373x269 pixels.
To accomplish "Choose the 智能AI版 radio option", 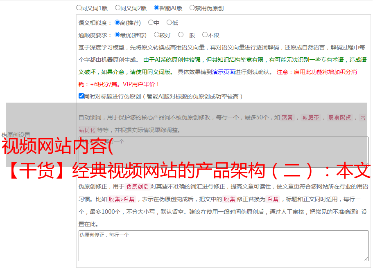I will 156,8.
